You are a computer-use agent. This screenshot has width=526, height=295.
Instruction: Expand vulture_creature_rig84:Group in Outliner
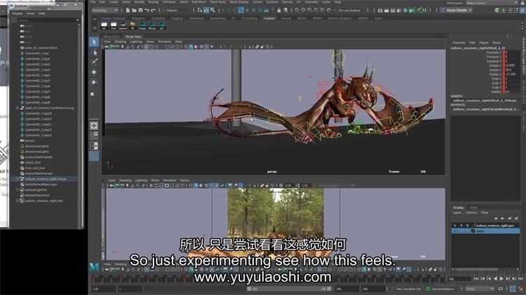point(18,179)
